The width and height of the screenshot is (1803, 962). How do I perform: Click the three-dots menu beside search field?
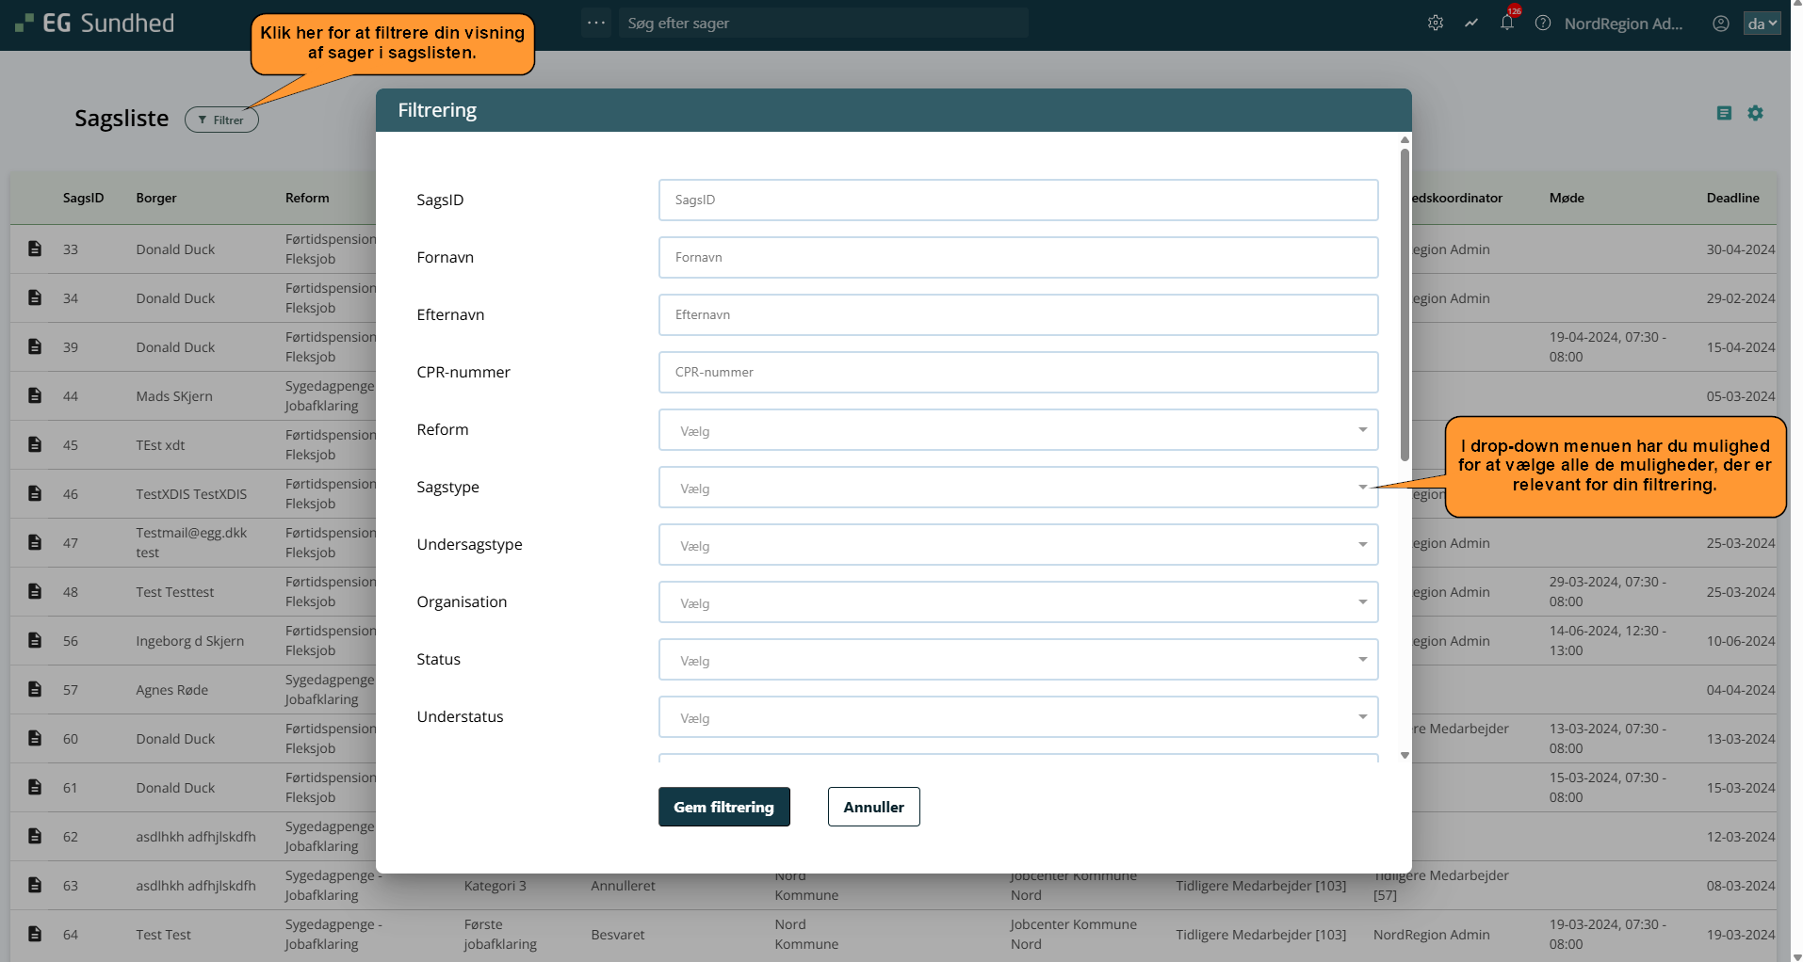pos(596,23)
